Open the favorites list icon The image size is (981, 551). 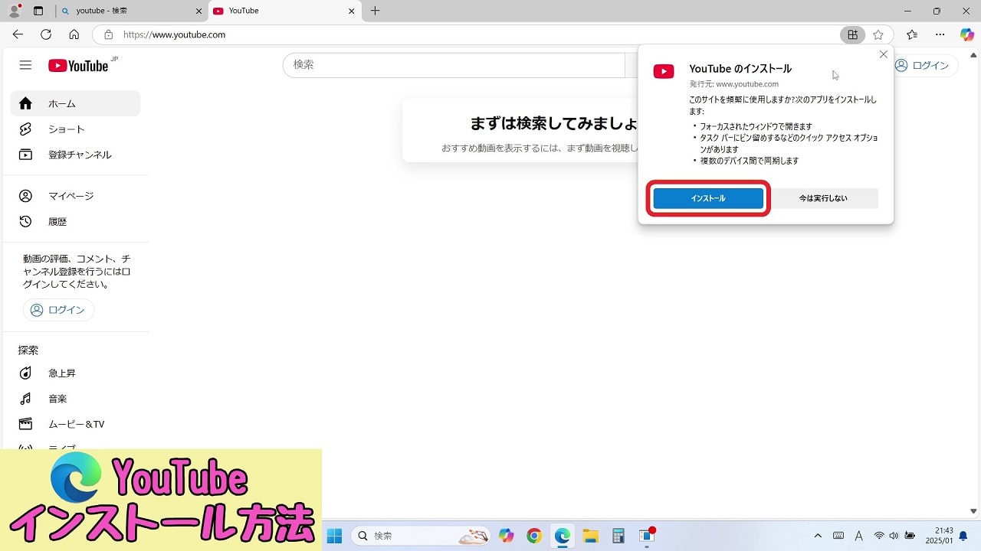(912, 34)
